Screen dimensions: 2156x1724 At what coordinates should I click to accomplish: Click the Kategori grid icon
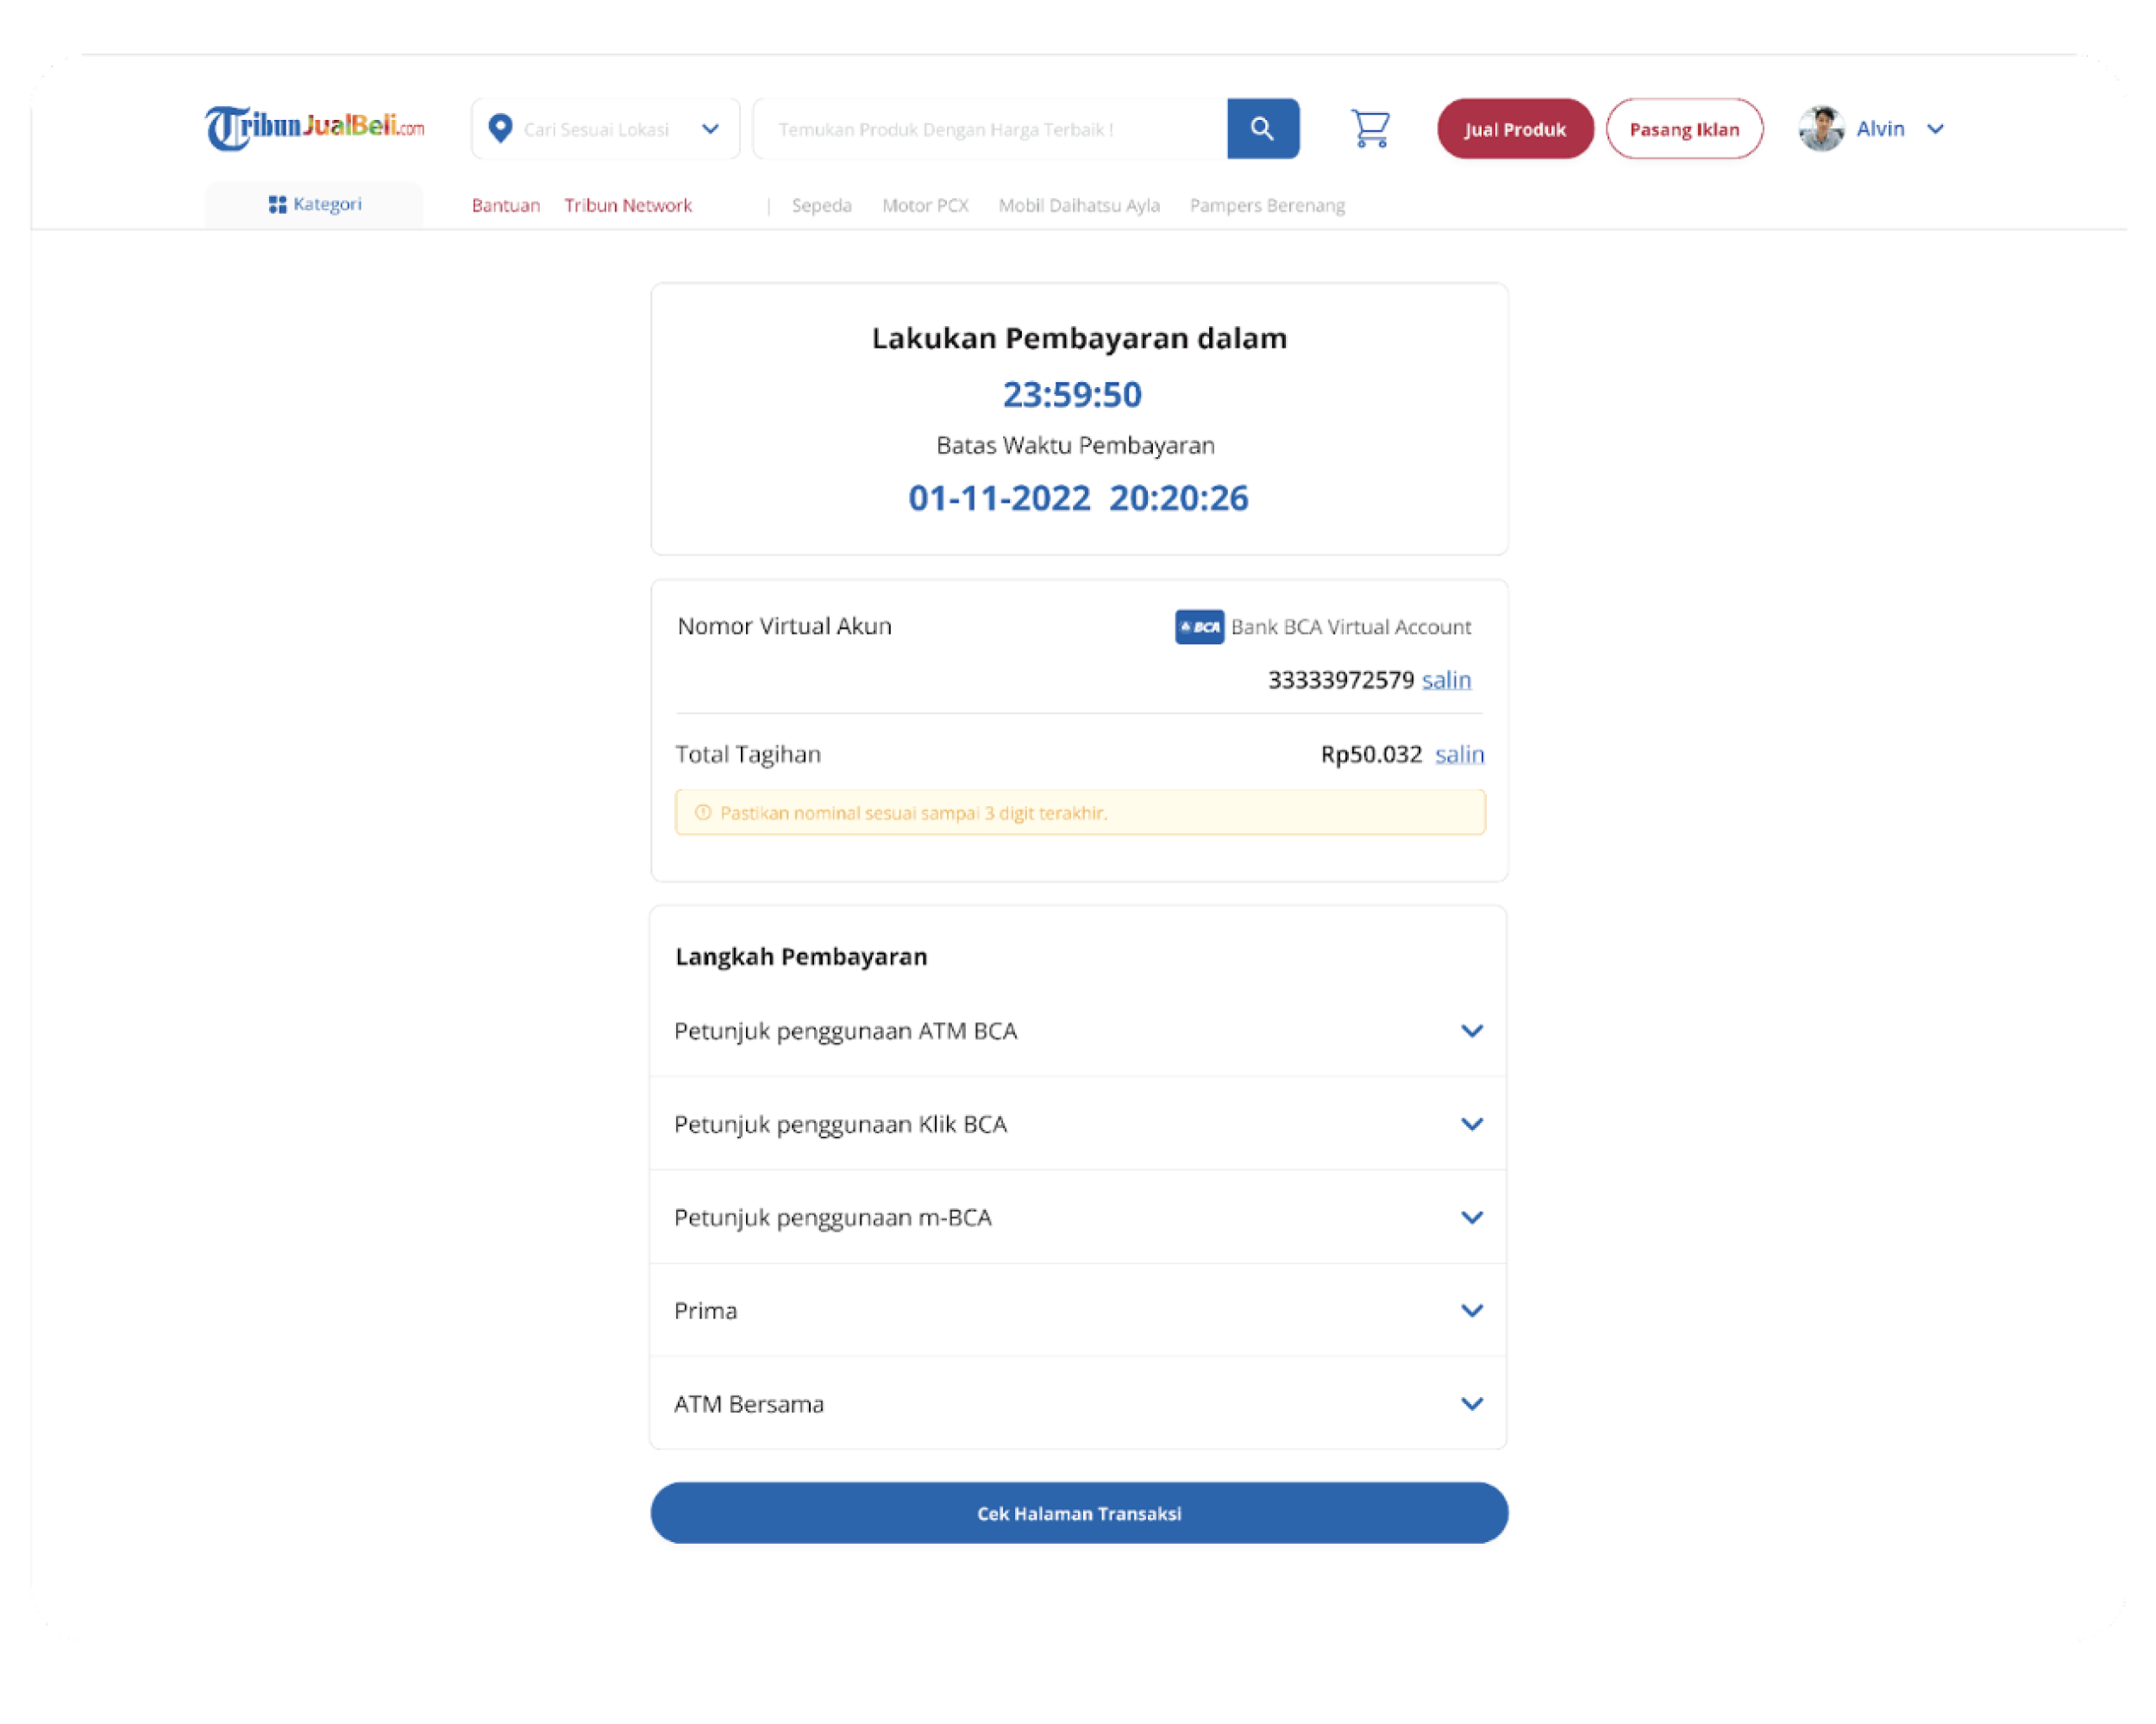point(277,205)
